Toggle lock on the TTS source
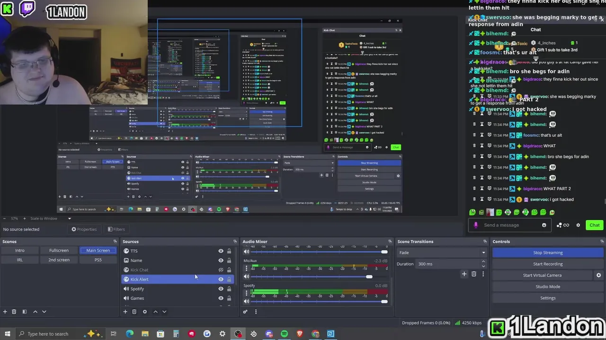Viewport: 606px width, 340px height. coord(229,251)
